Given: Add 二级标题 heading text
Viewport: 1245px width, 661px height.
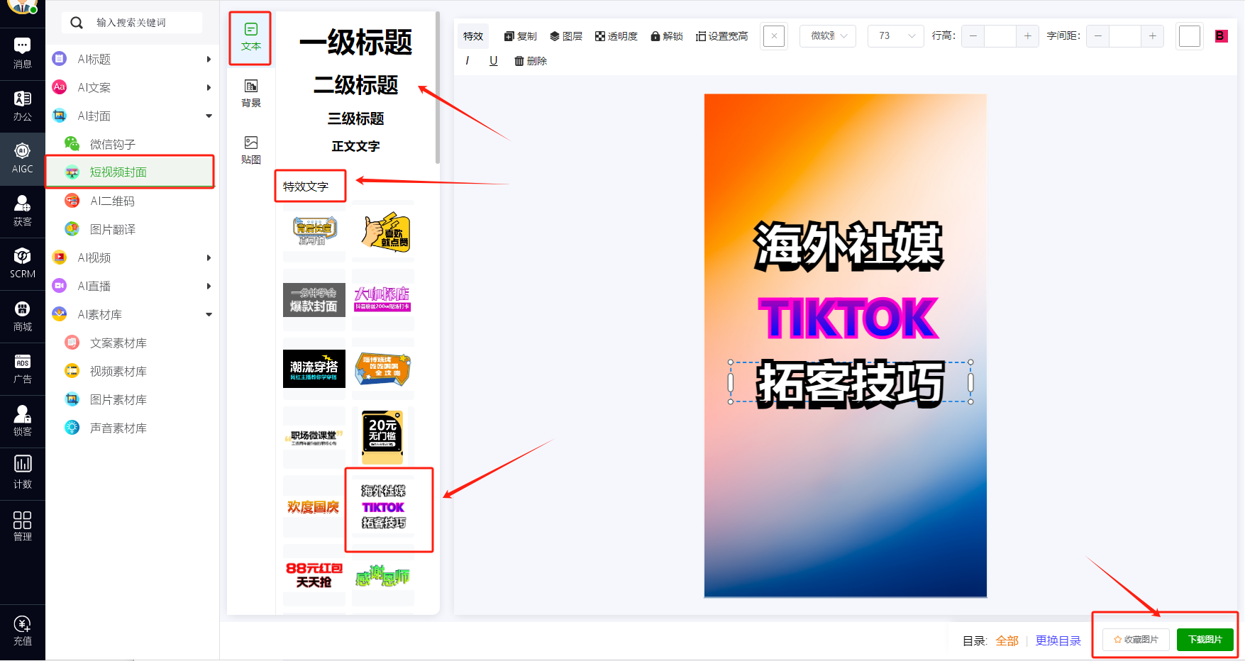Looking at the screenshot, I should pyautogui.click(x=355, y=85).
